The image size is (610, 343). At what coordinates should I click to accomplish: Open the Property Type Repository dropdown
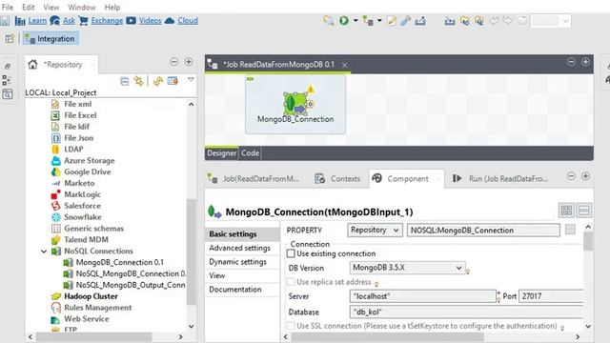pos(375,230)
